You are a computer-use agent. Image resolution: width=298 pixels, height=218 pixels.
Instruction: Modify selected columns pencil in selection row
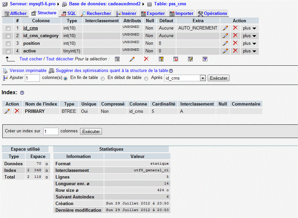point(132,59)
